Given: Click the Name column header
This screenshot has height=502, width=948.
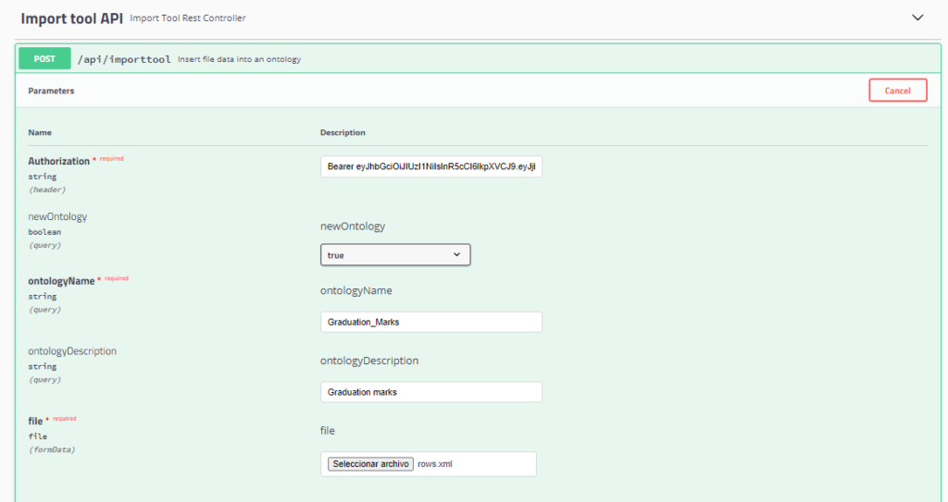Looking at the screenshot, I should coord(40,132).
